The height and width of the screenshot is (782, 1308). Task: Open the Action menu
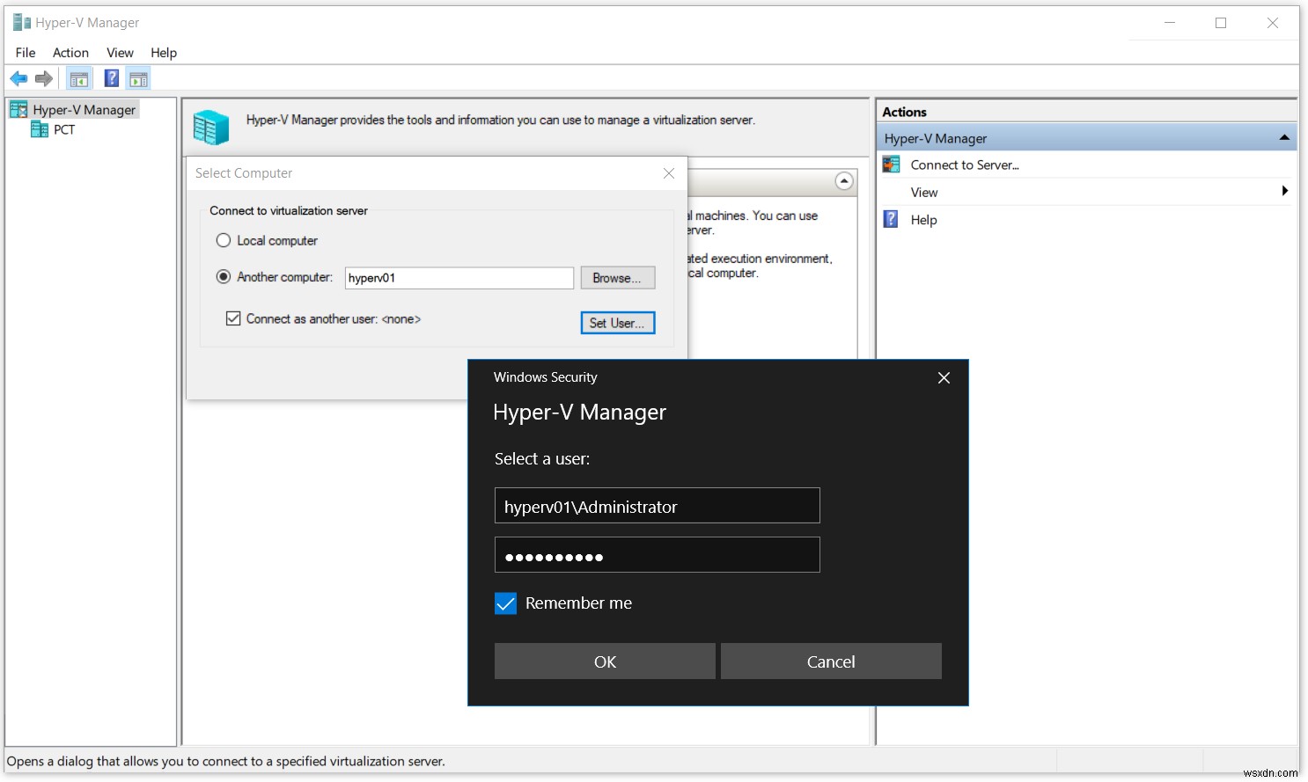[70, 52]
